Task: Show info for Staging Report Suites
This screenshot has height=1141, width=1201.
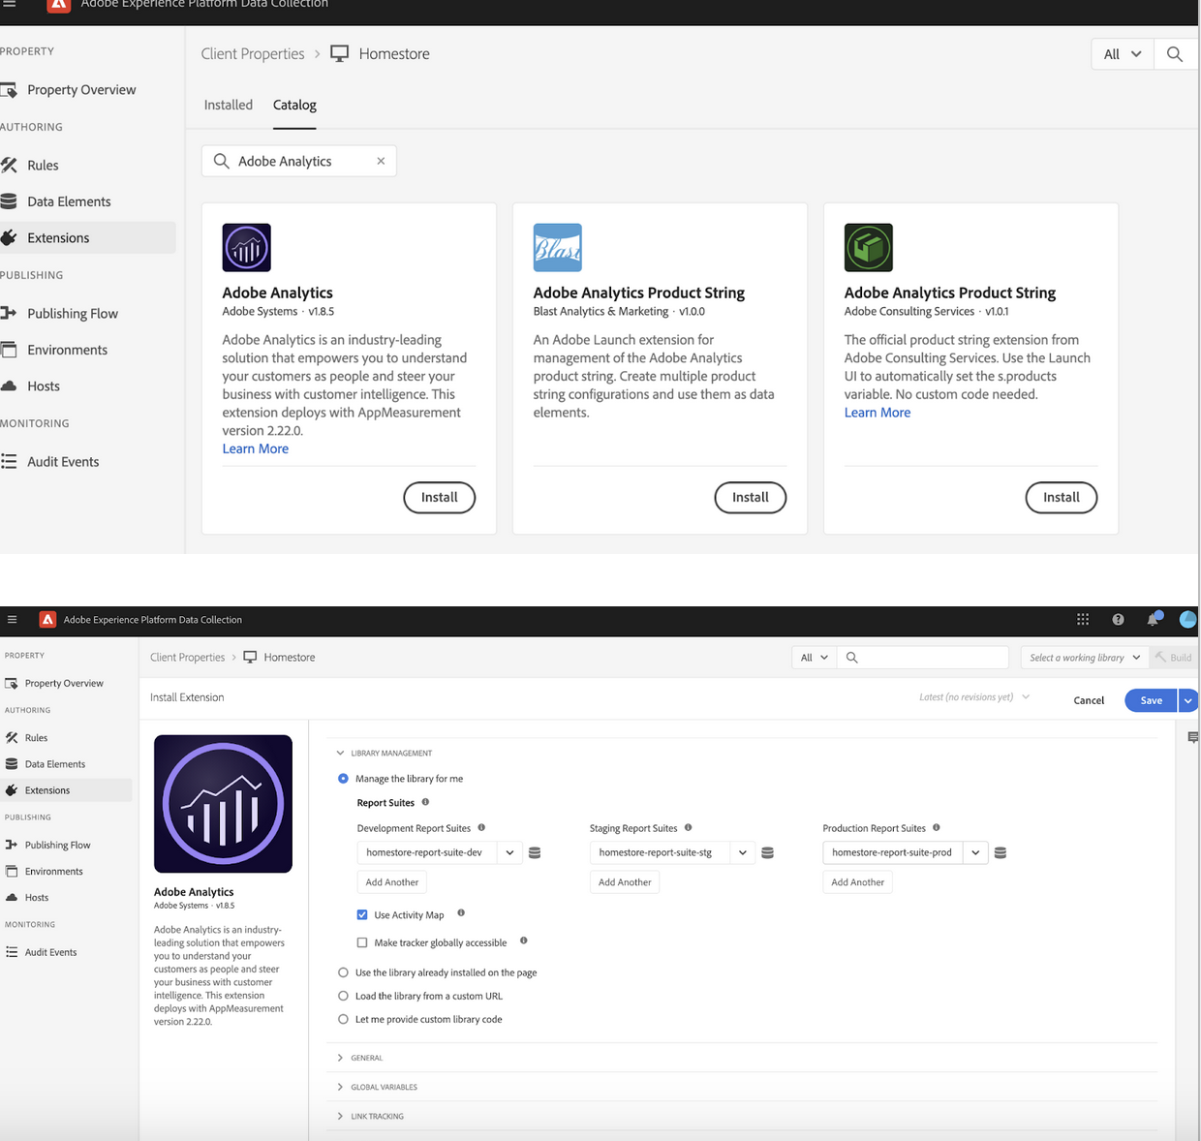Action: click(688, 827)
